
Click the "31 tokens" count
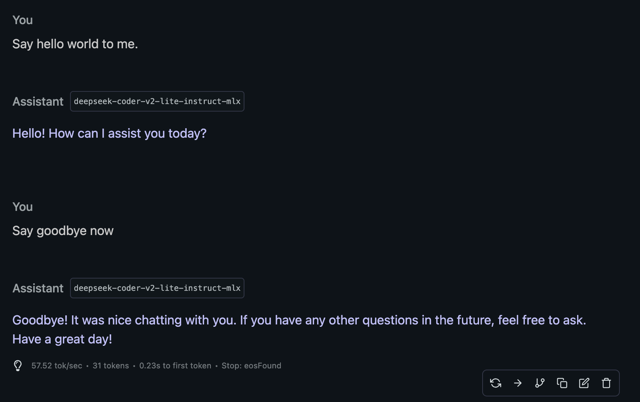click(x=111, y=366)
